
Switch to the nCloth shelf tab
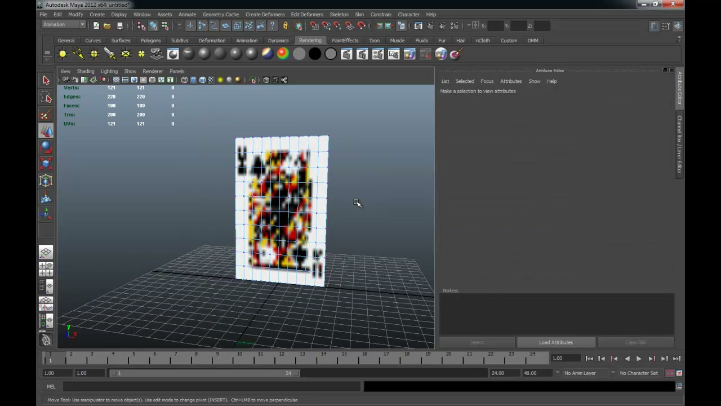coord(483,41)
